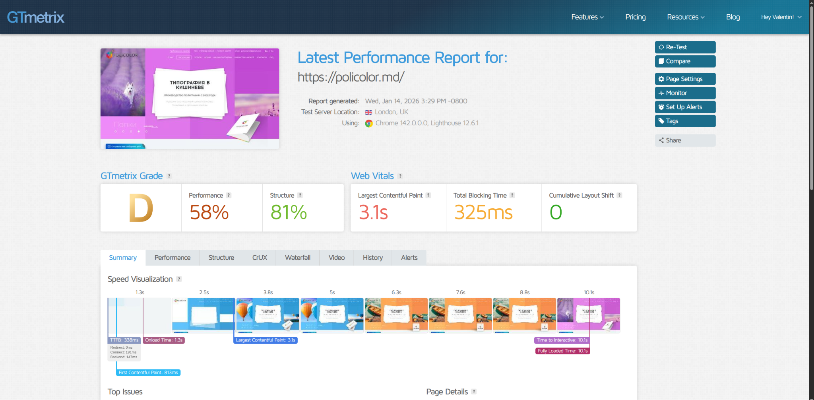This screenshot has width=814, height=400.
Task: Click the Monitor pulse icon button
Action: (685, 93)
